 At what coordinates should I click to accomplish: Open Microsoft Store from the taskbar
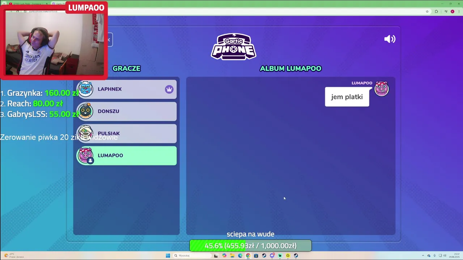(256, 256)
